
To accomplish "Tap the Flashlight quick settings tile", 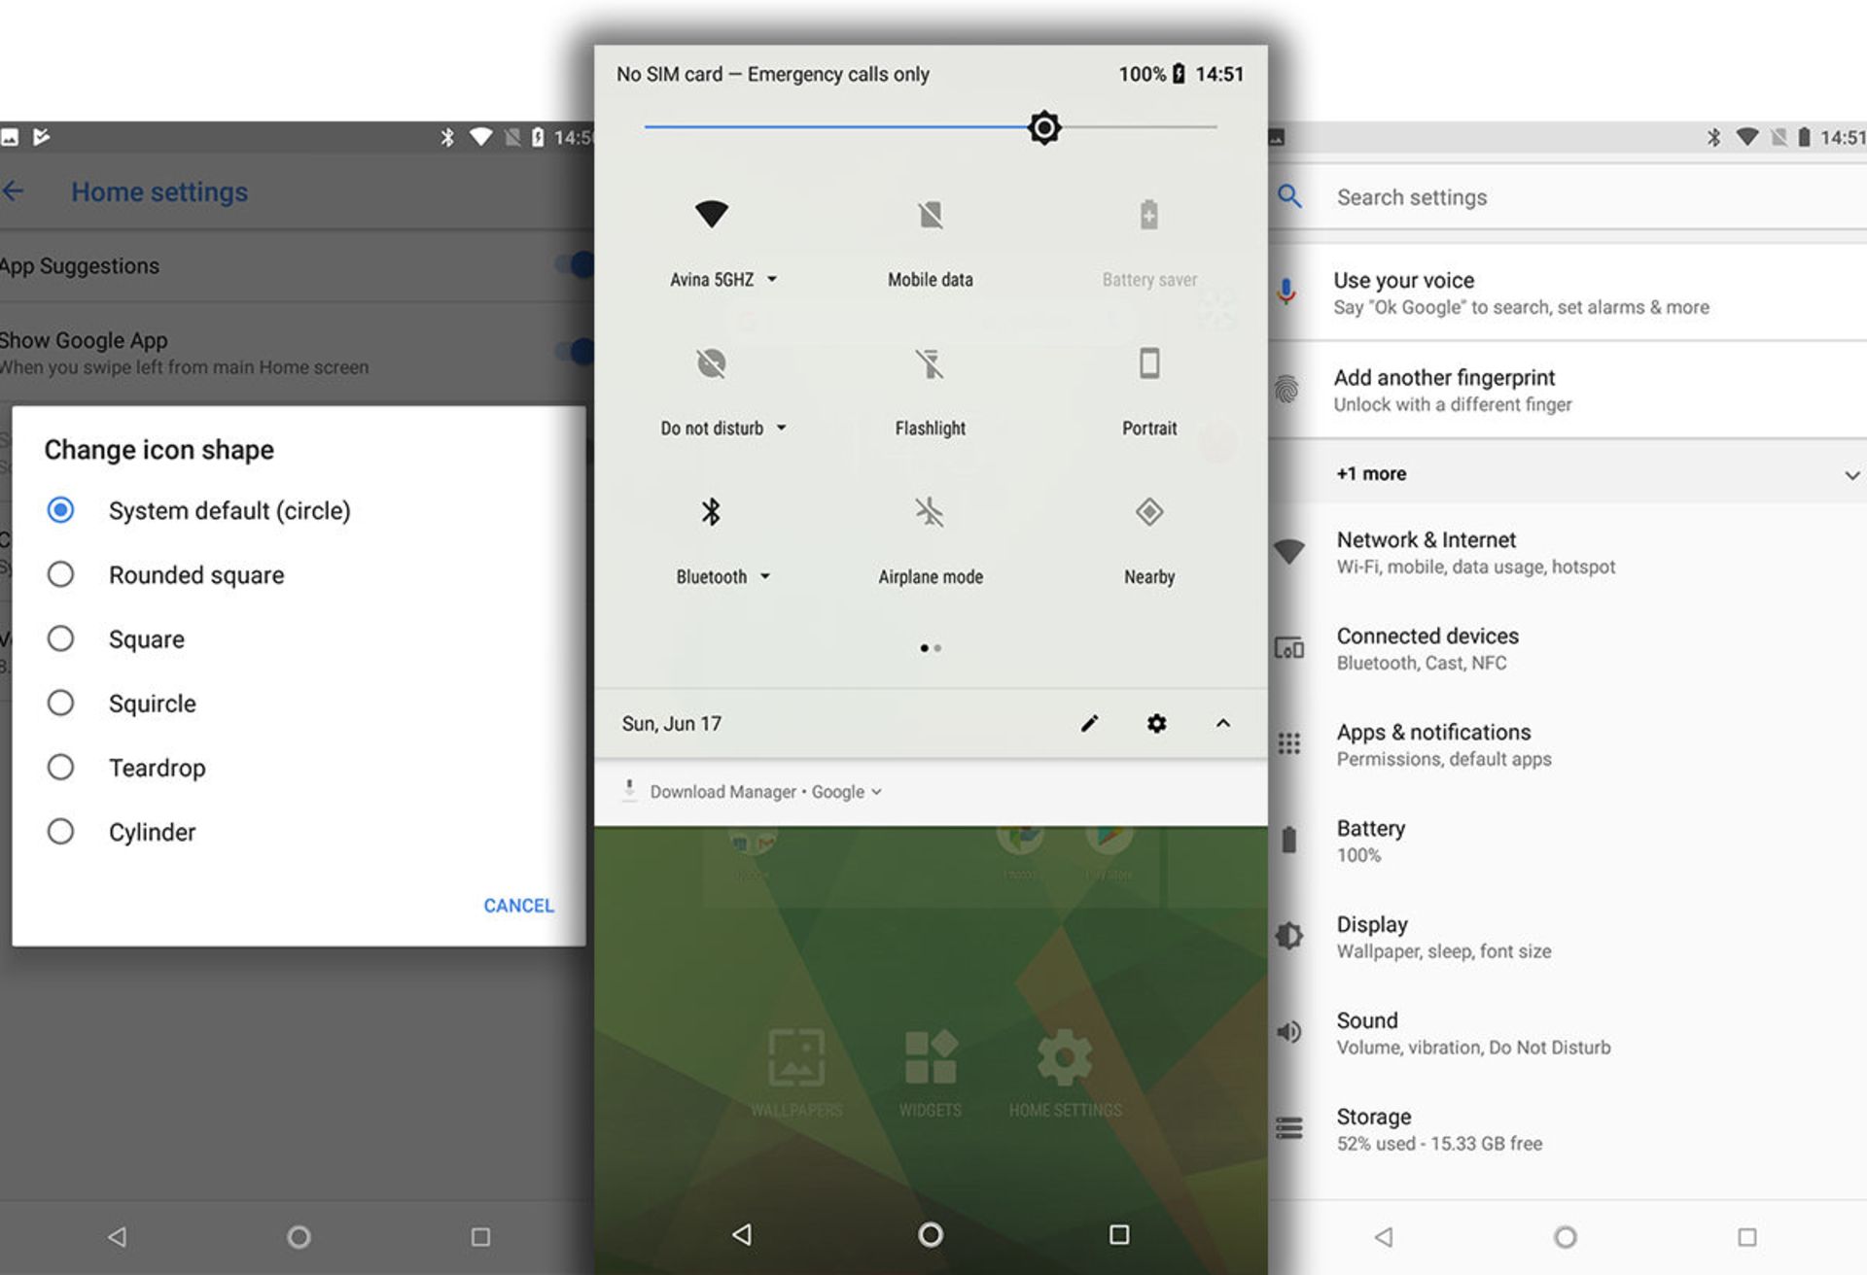I will [x=930, y=364].
